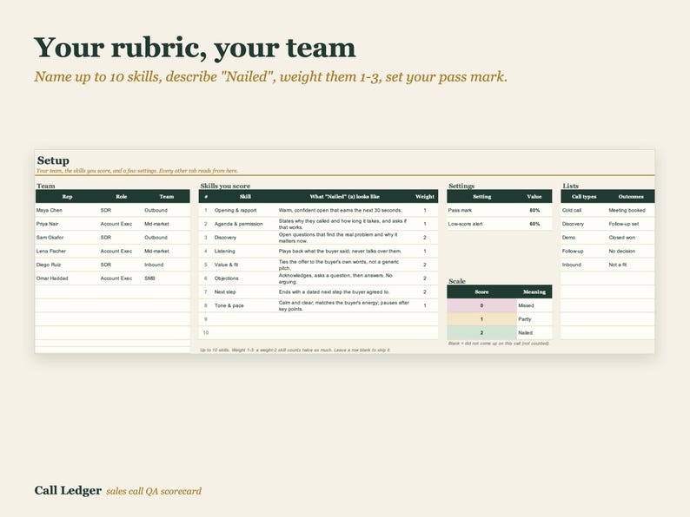Click 'Acknowledges, asks a question' description cell

tap(344, 278)
